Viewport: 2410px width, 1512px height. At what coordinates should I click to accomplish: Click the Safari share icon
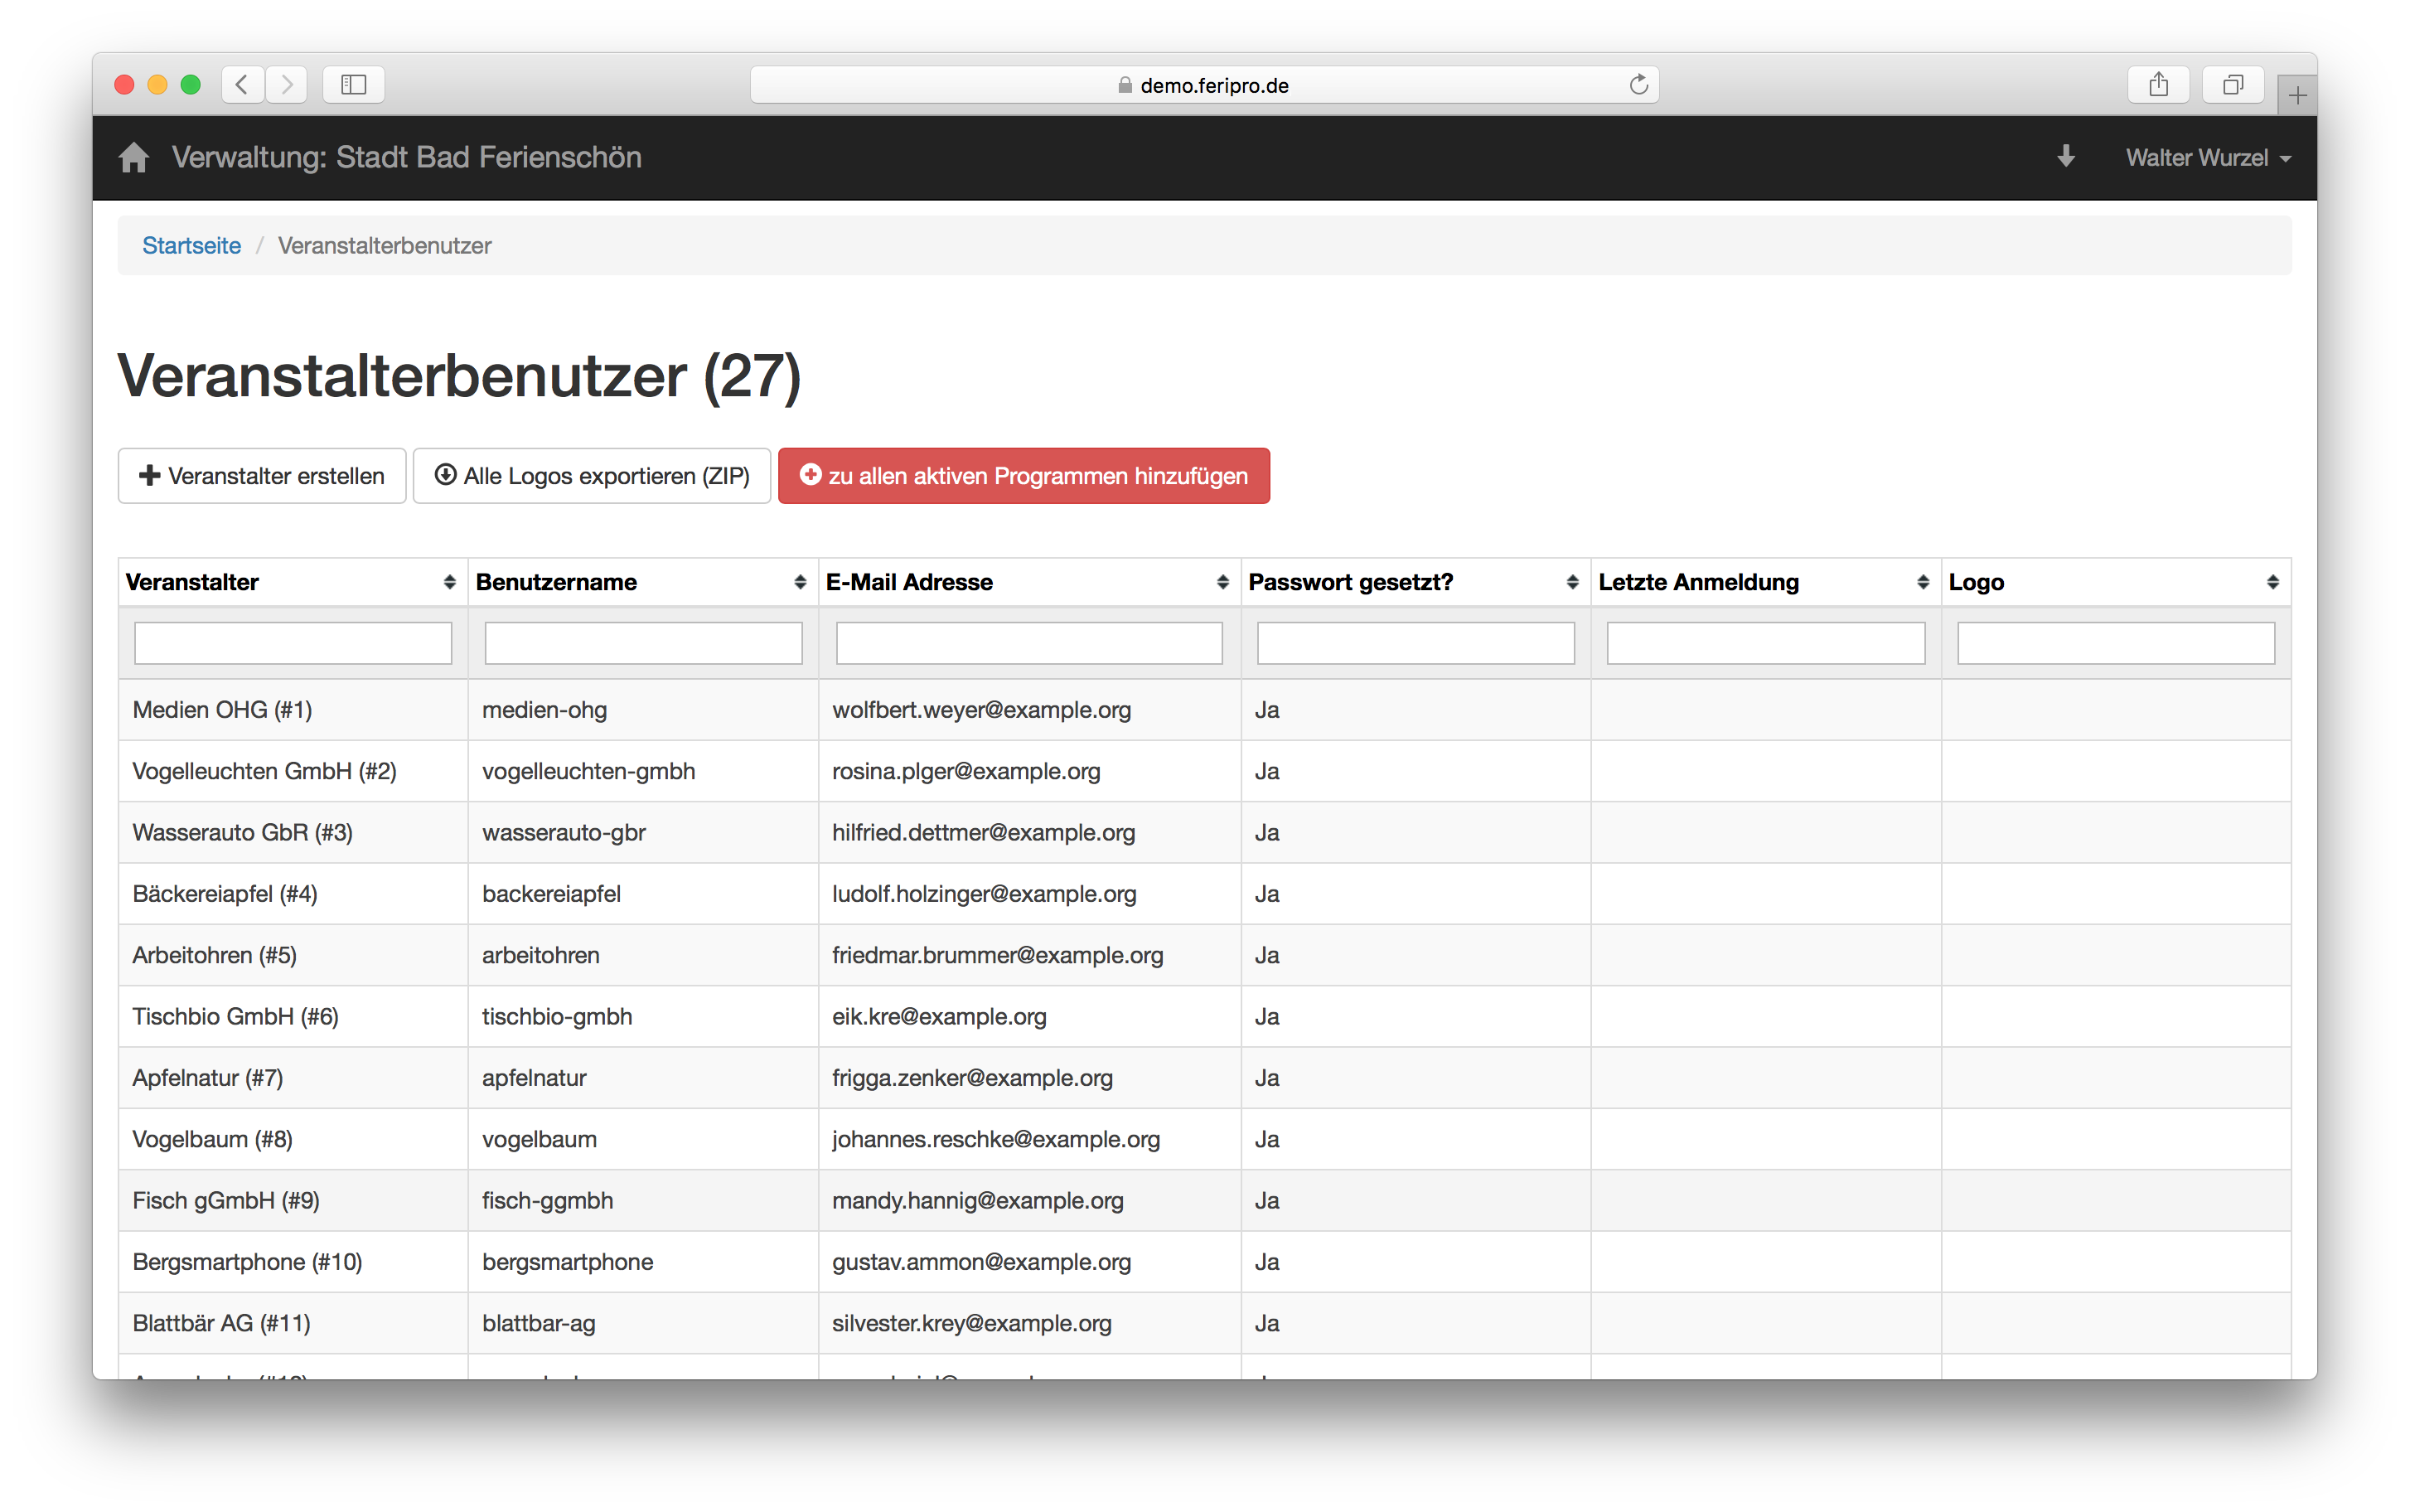coord(2158,85)
